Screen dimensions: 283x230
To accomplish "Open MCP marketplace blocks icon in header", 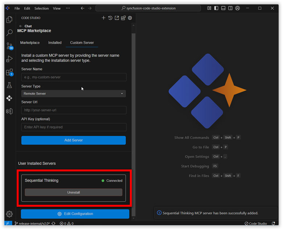I will point(123,18).
